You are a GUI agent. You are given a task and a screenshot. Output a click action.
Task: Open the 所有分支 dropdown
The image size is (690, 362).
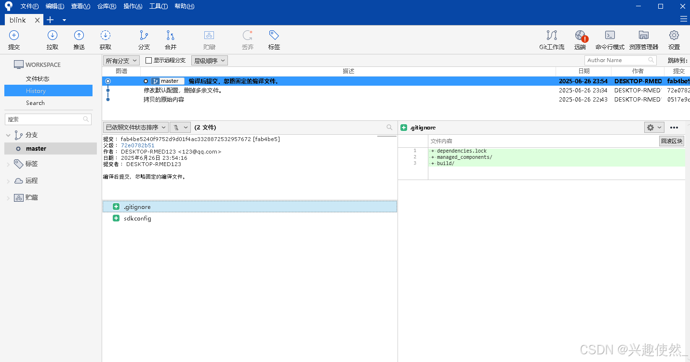coord(121,61)
